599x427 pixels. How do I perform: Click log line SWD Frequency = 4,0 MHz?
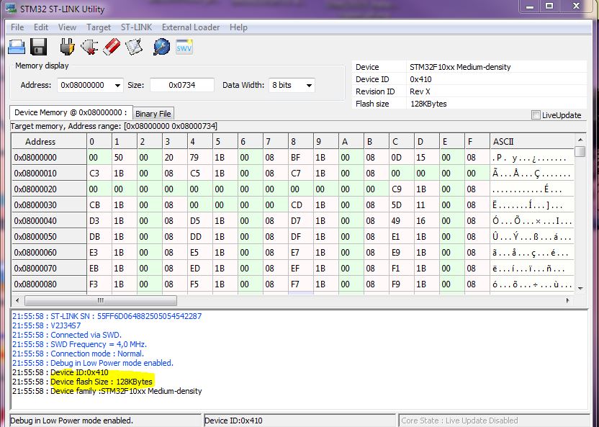point(79,344)
